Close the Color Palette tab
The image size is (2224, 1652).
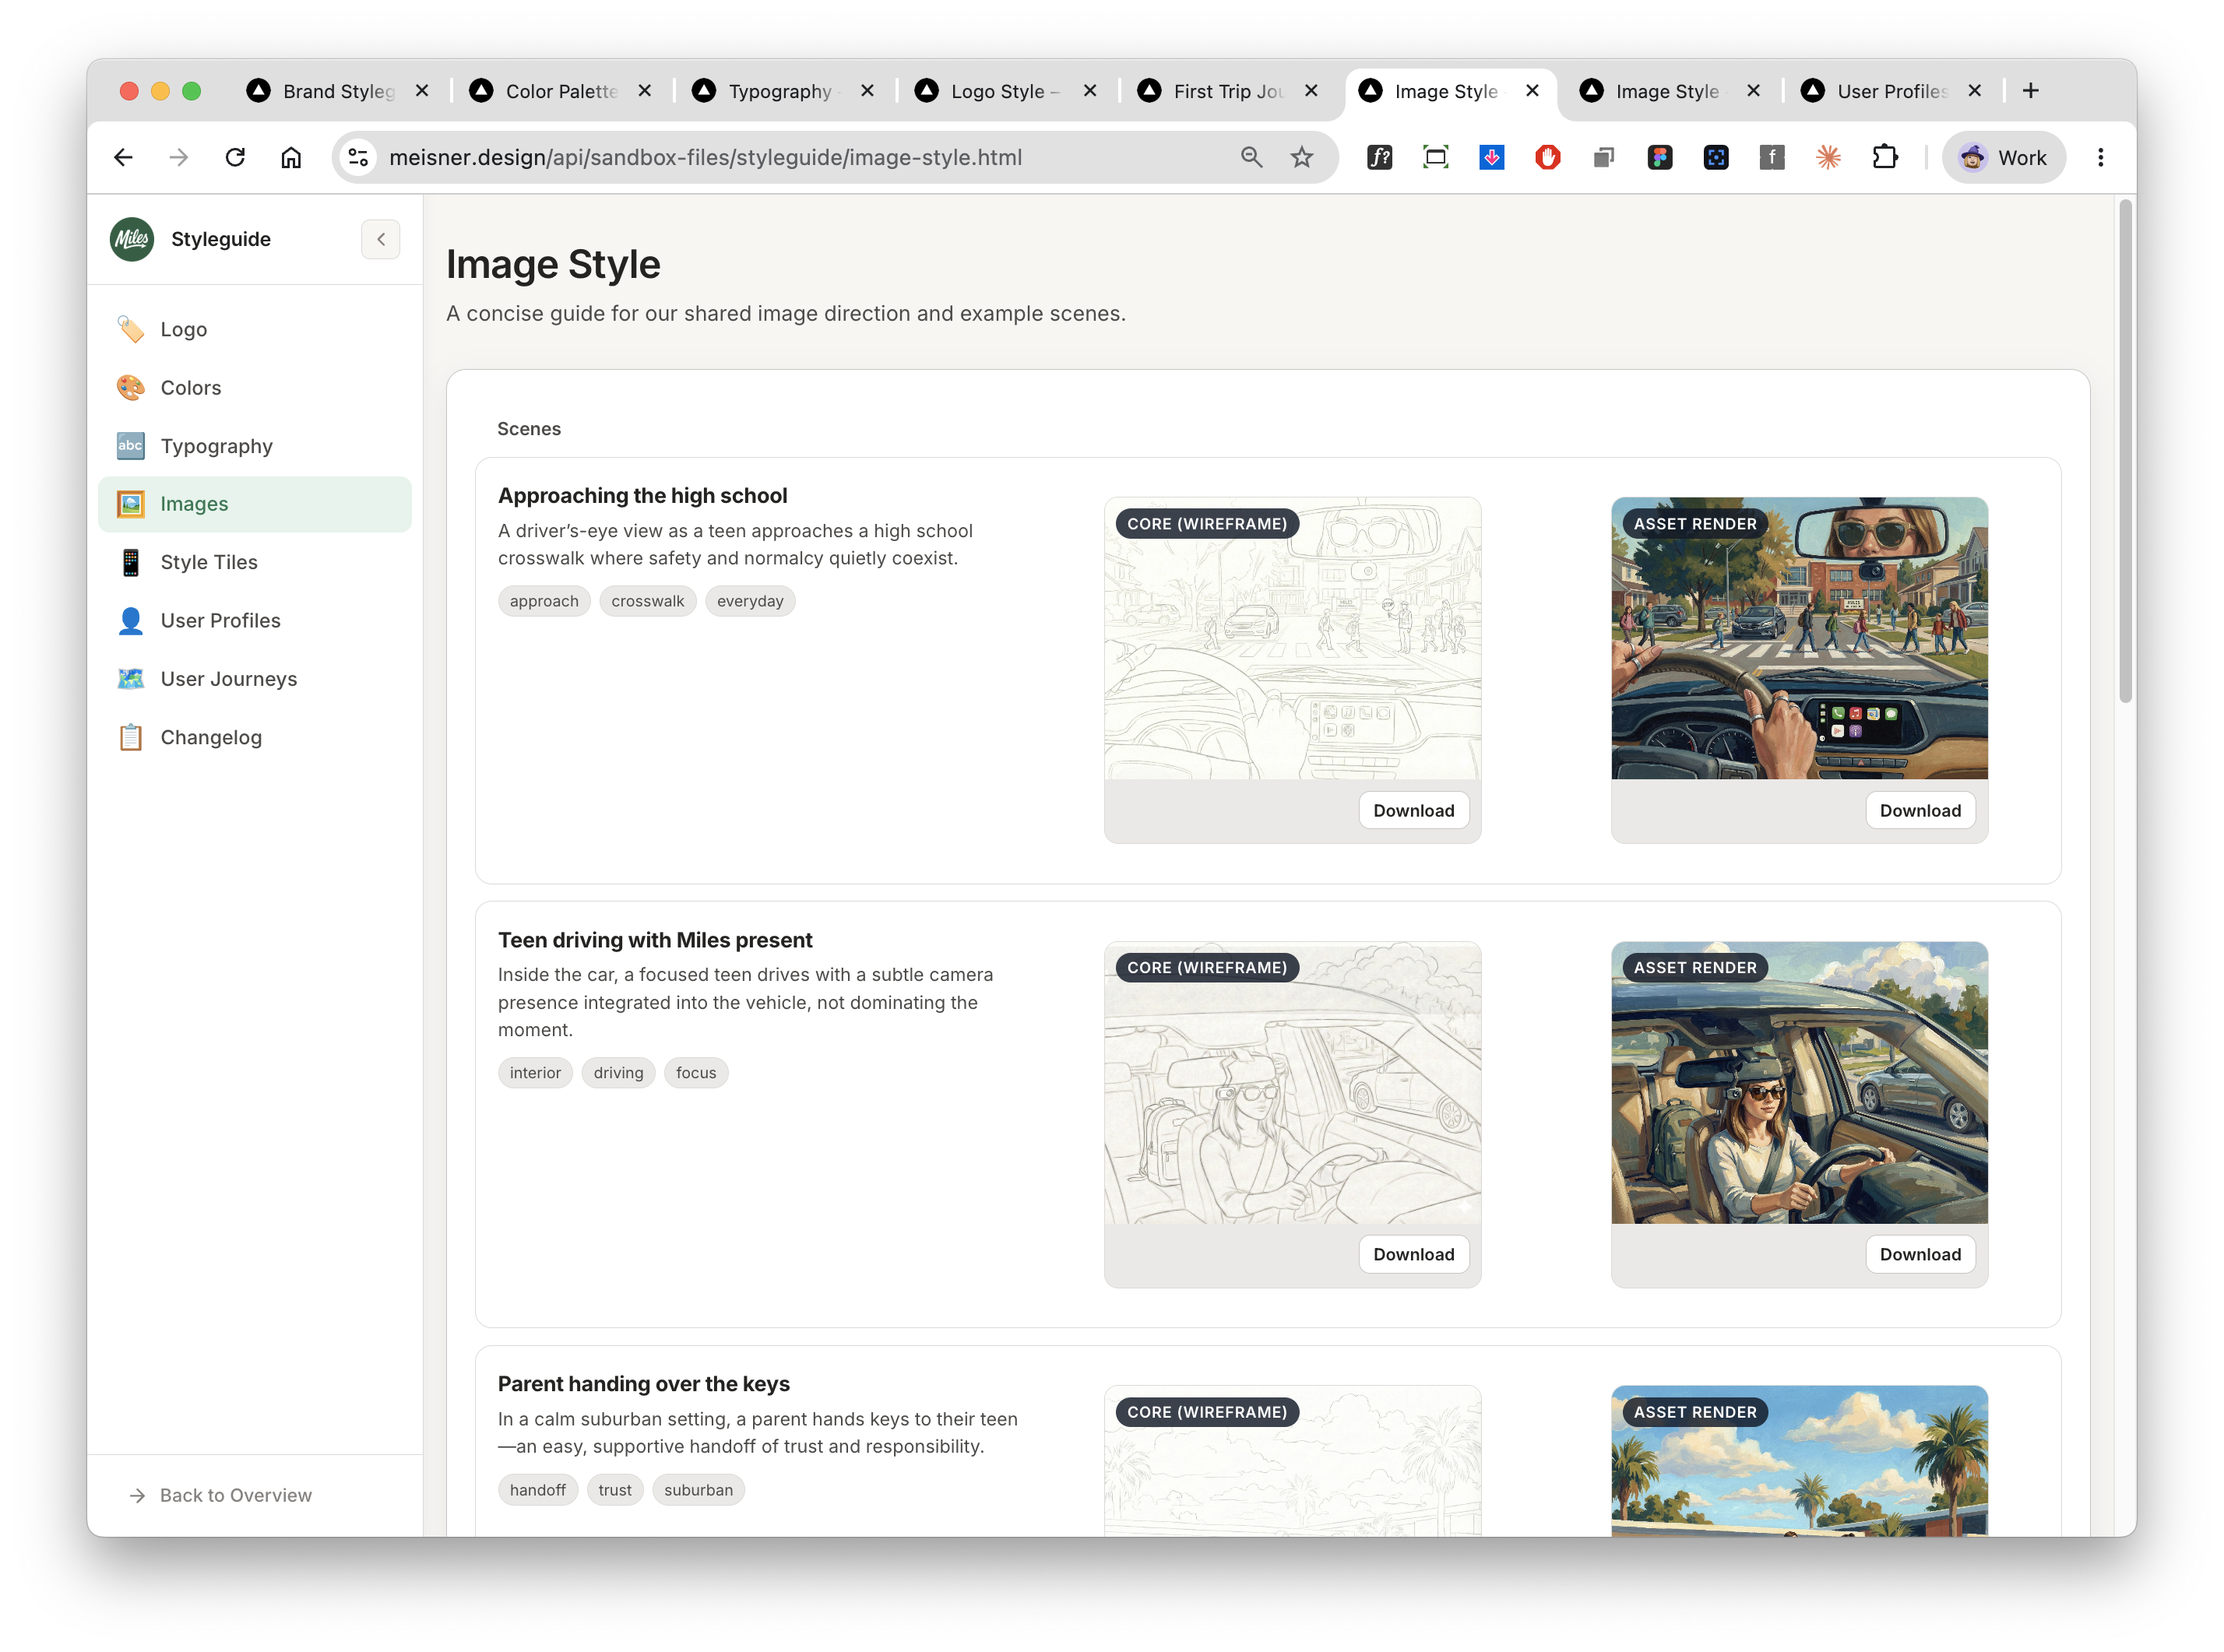click(x=645, y=91)
